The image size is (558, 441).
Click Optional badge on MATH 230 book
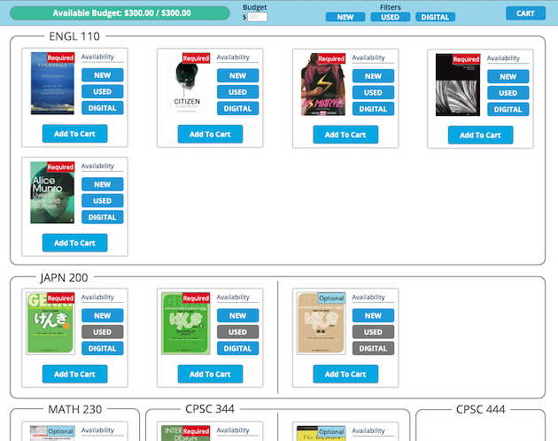pos(60,431)
